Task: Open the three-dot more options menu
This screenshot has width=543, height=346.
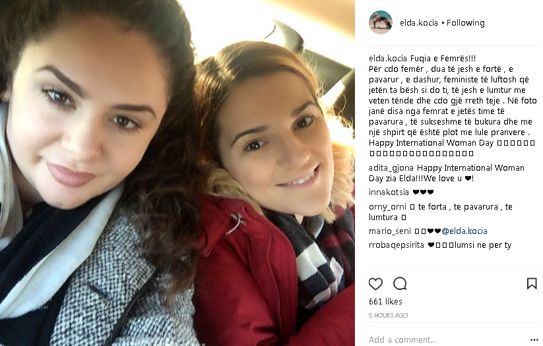Action: coord(534,340)
